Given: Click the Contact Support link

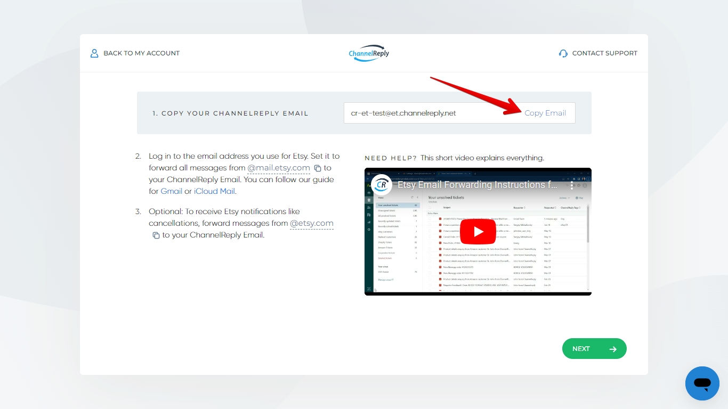Looking at the screenshot, I should click(598, 53).
